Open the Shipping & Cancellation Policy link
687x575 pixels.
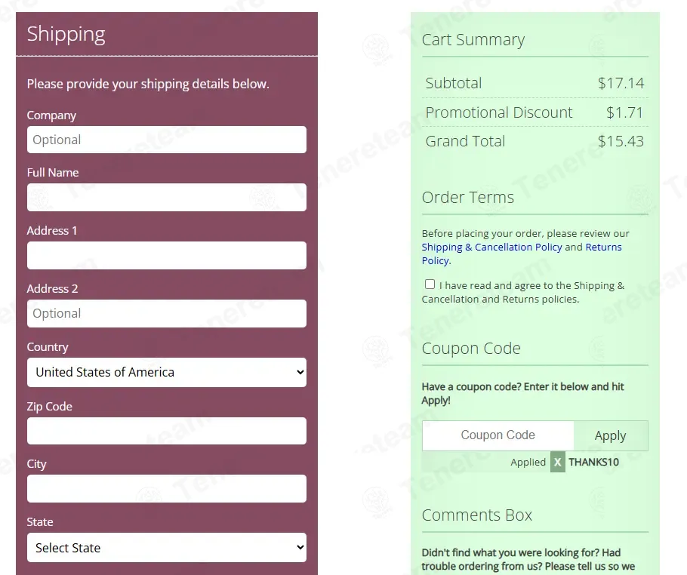491,248
